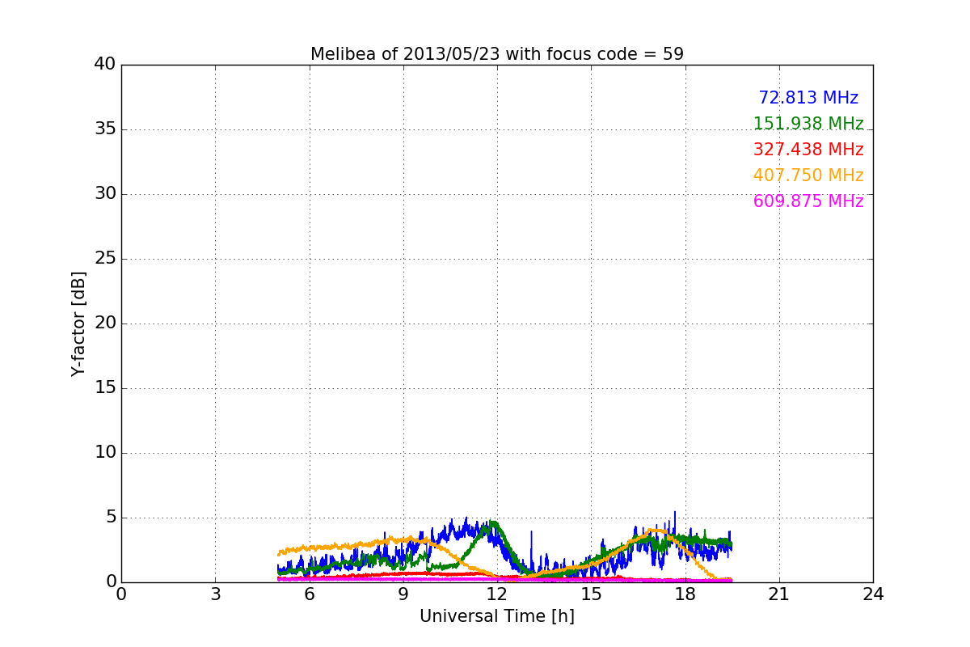Image resolution: width=970 pixels, height=647 pixels.
Task: Click the blue spike peak near 18 h
Action: [x=675, y=513]
